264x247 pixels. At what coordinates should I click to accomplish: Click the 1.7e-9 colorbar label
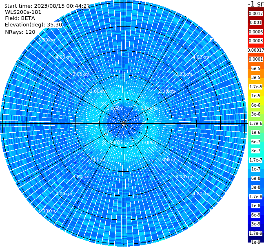256,233
